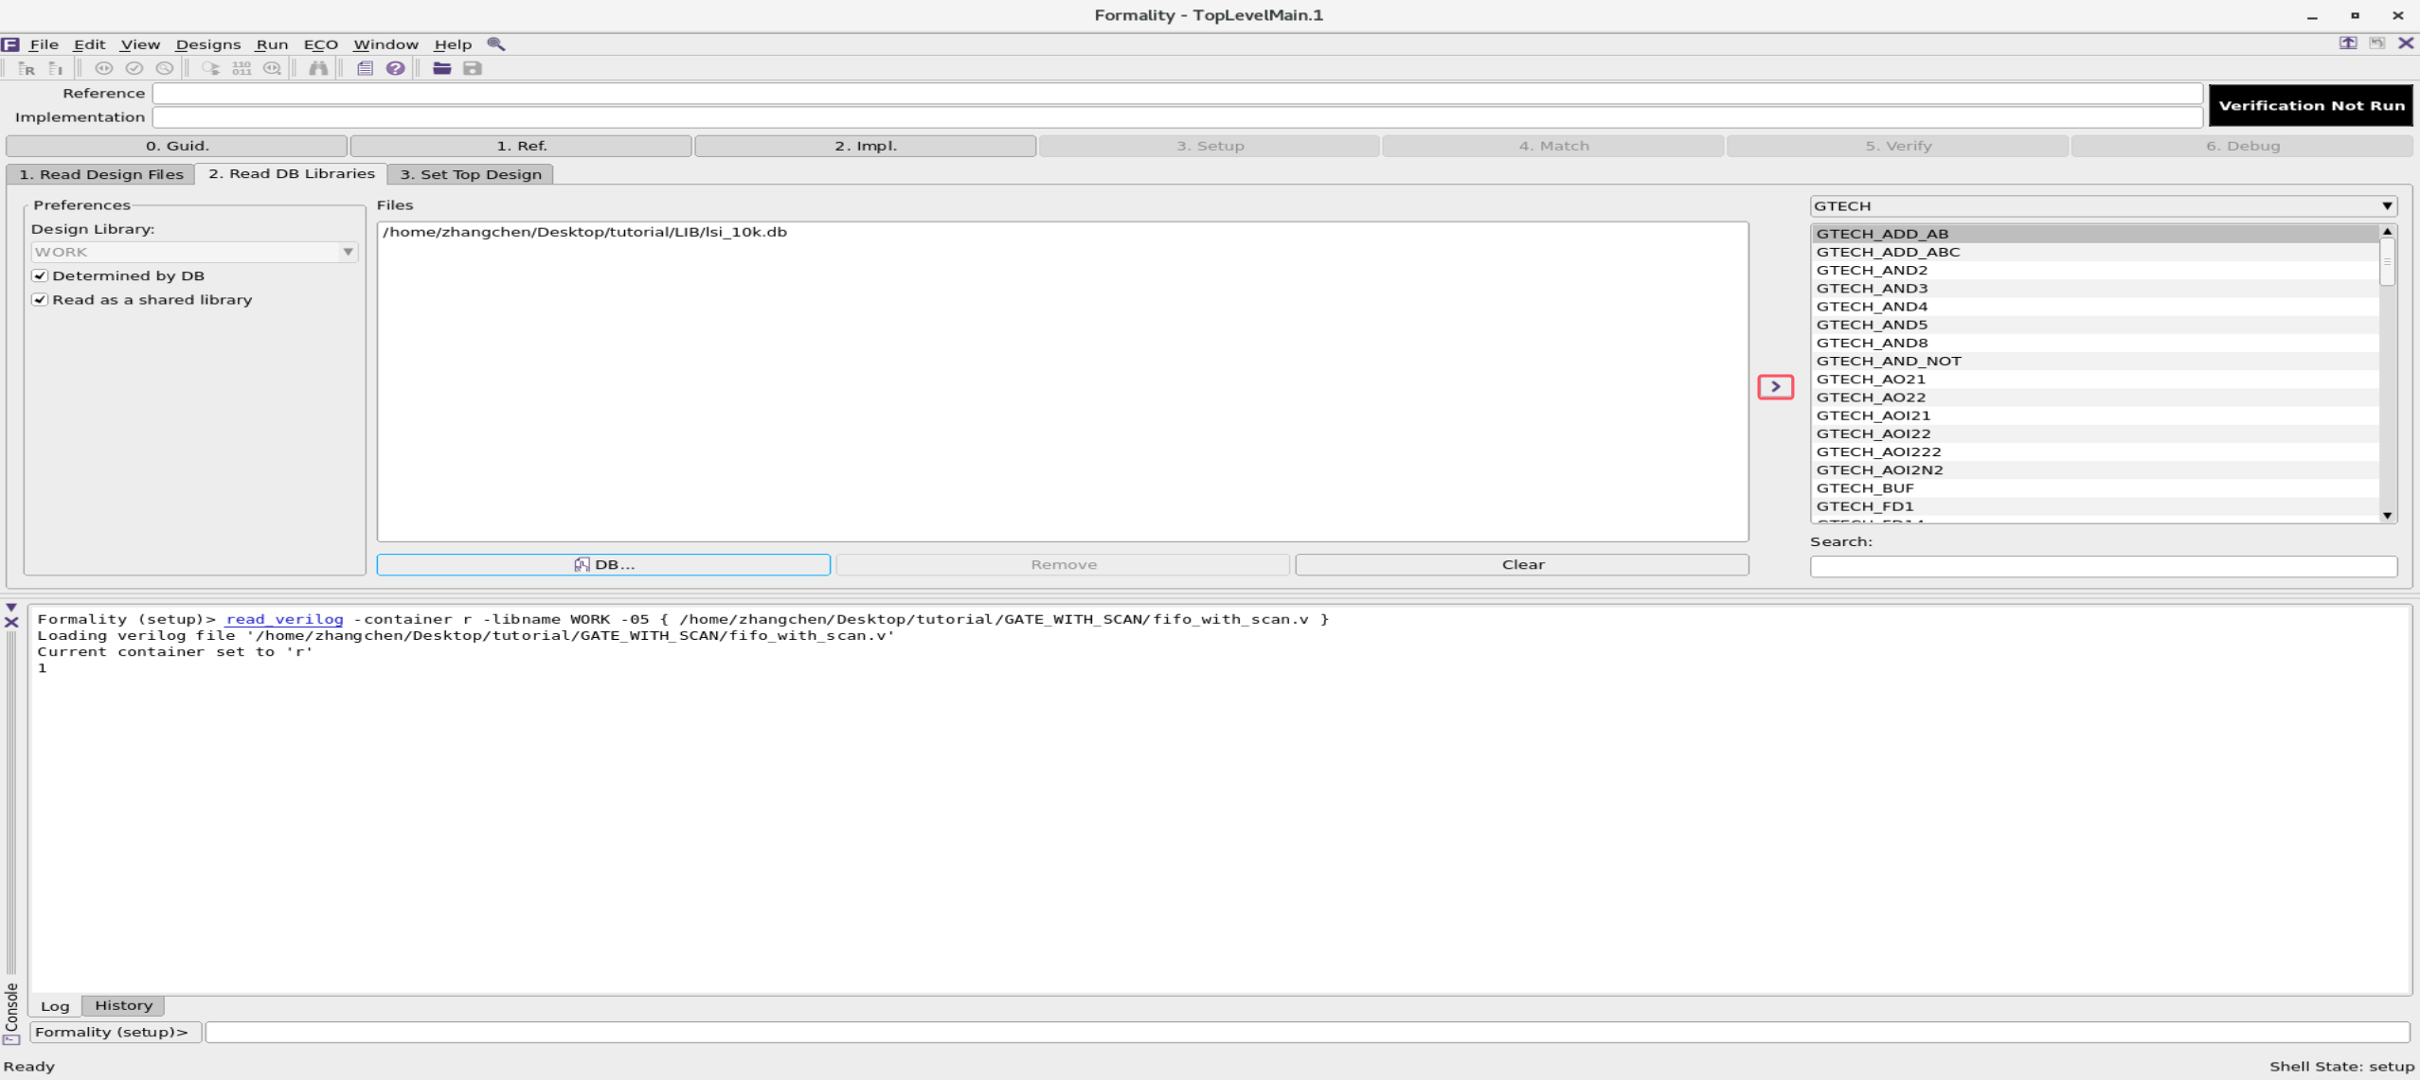Open the Designs menu
The image size is (2420, 1080).
point(208,44)
